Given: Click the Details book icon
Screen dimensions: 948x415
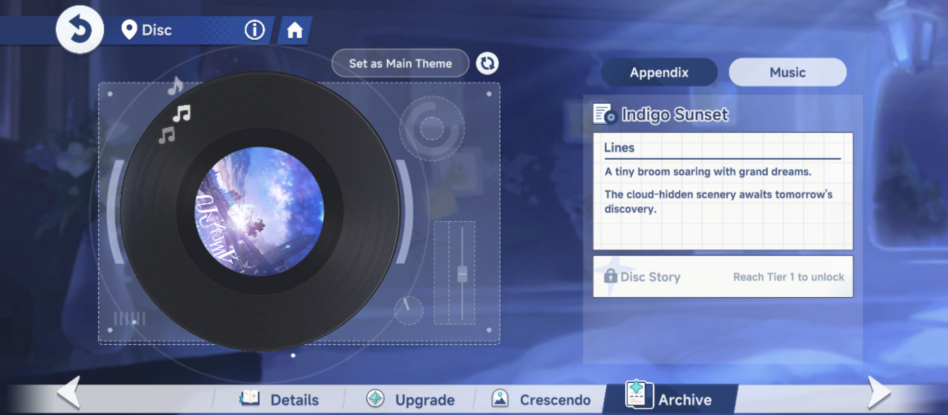Looking at the screenshot, I should pyautogui.click(x=249, y=398).
